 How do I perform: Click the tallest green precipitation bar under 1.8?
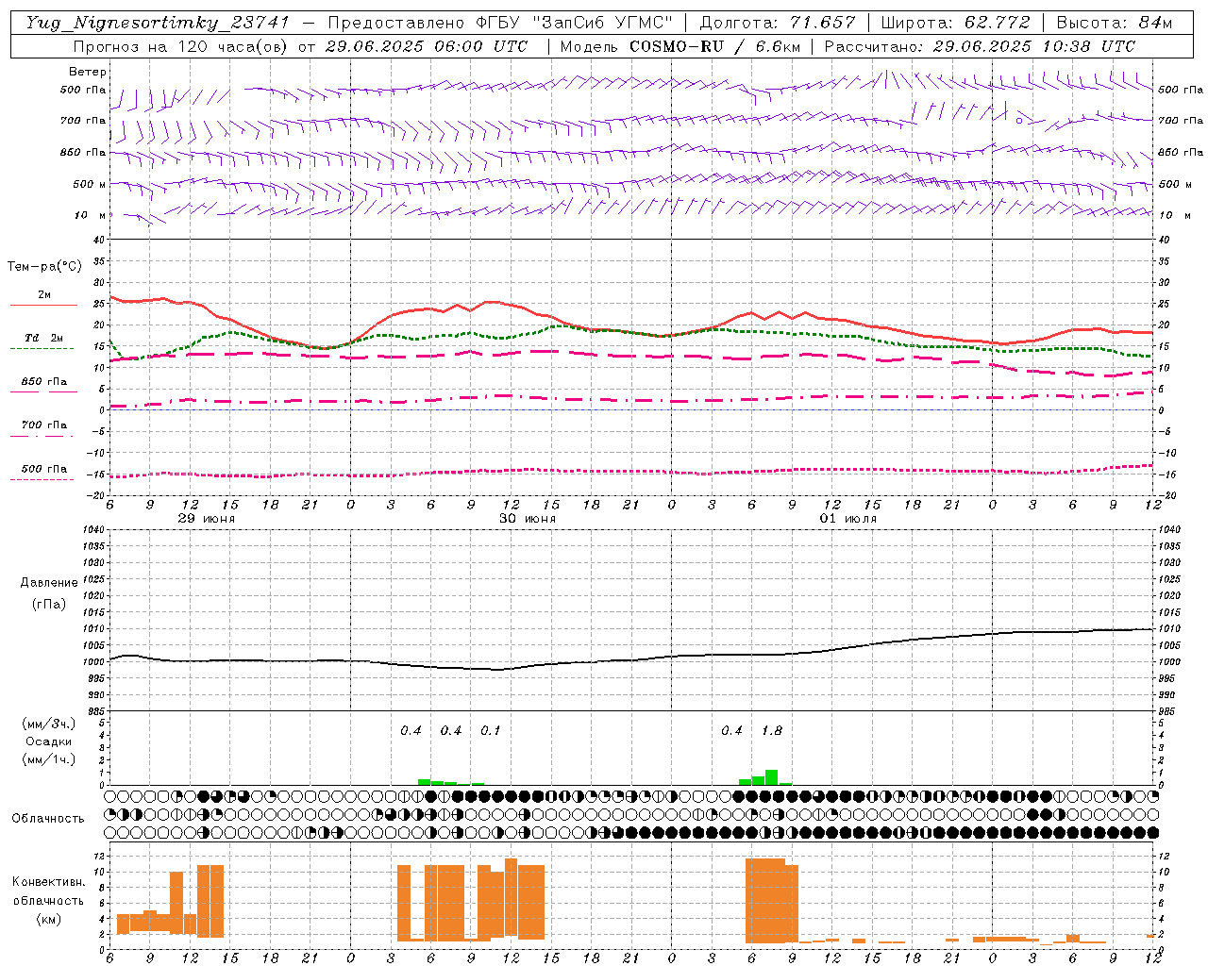pos(772,777)
